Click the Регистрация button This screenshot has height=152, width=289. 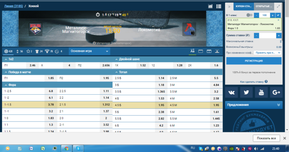click(254, 61)
